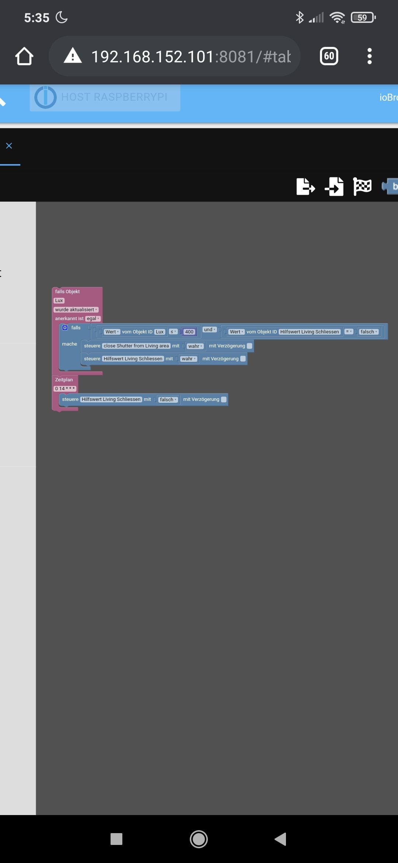Open the 'falsch' dropdown in the Zeitplan block
The width and height of the screenshot is (398, 863).
pyautogui.click(x=168, y=400)
